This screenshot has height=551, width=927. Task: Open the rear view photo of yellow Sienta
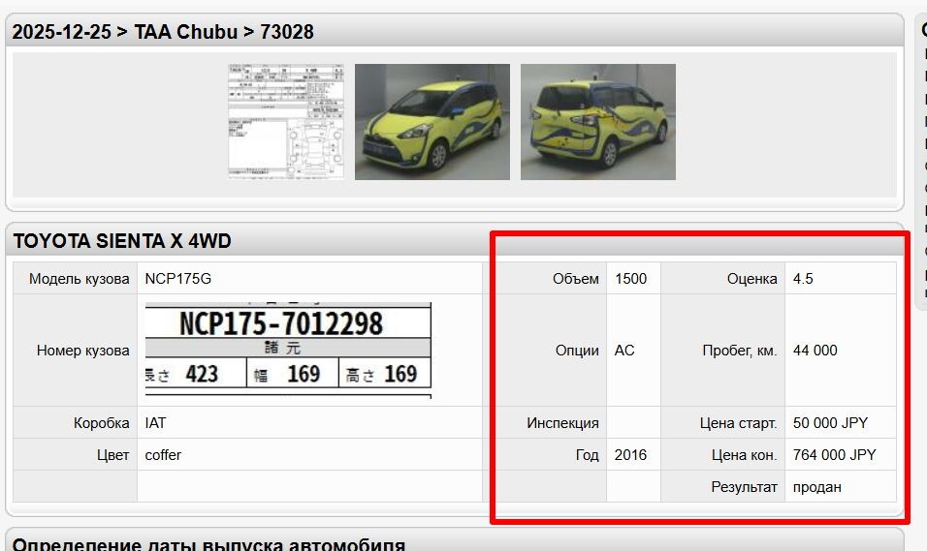point(597,122)
